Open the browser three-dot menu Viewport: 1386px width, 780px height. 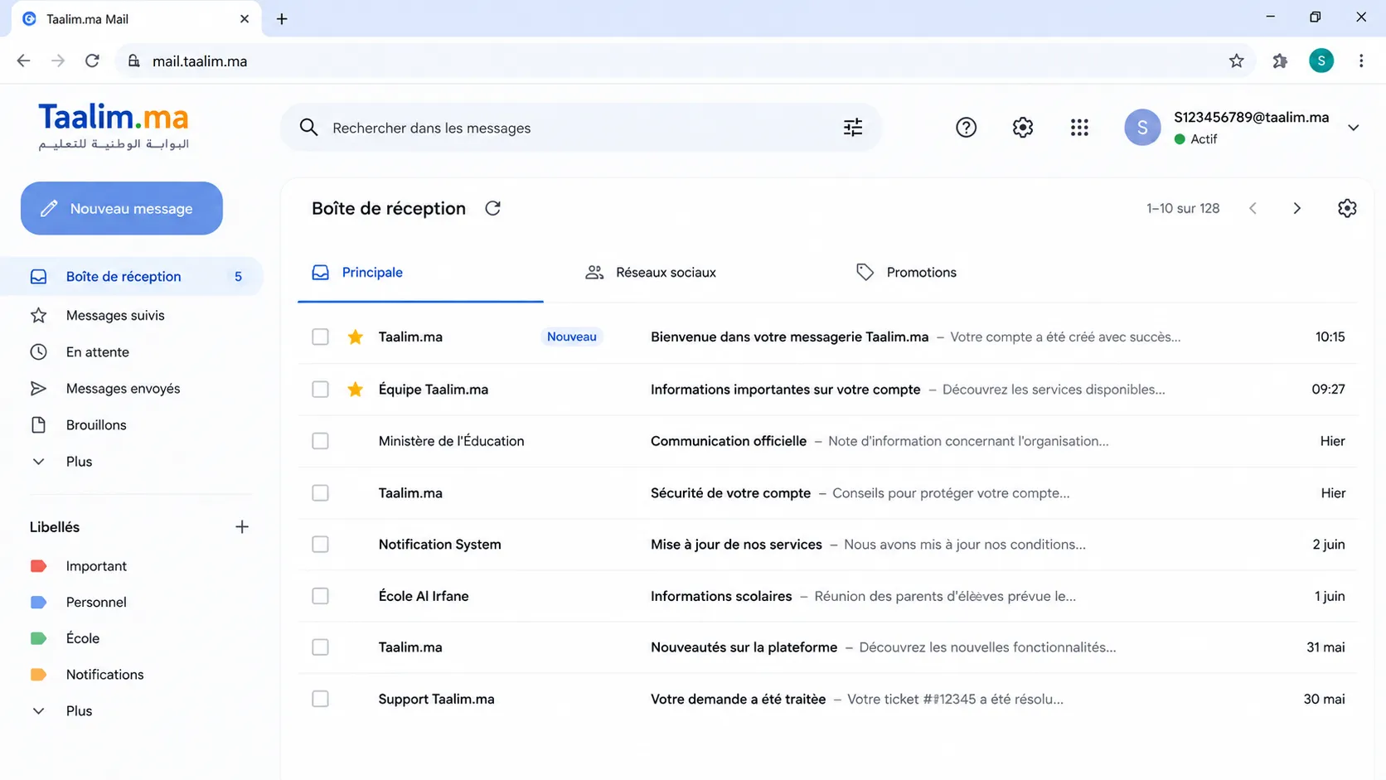click(x=1361, y=61)
